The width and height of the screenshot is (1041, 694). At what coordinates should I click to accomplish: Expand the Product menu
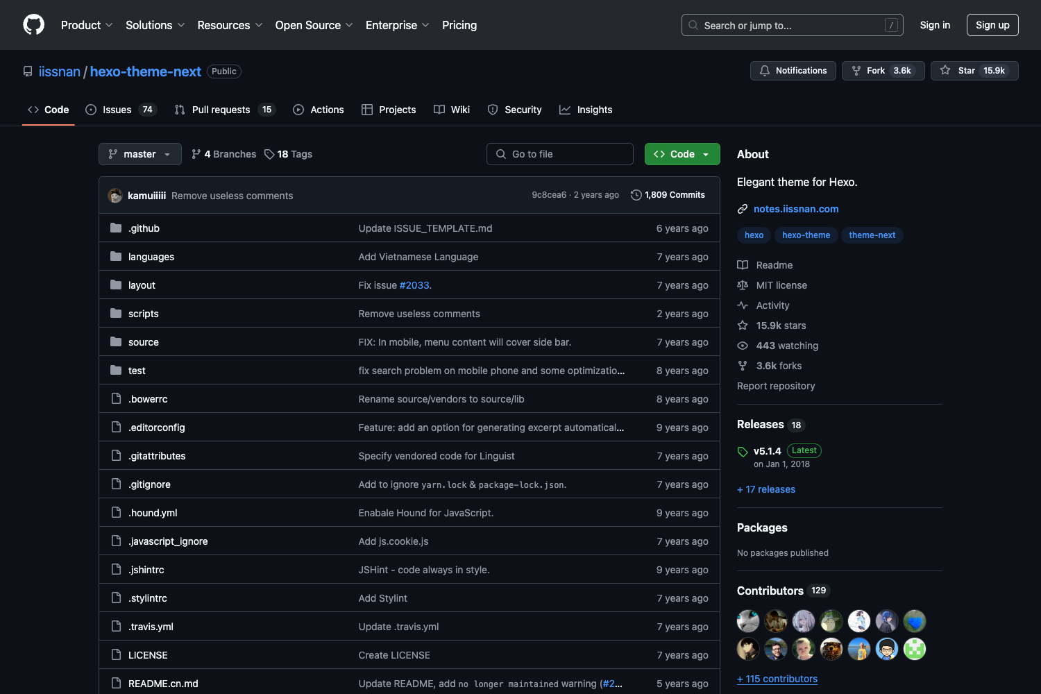coord(87,25)
